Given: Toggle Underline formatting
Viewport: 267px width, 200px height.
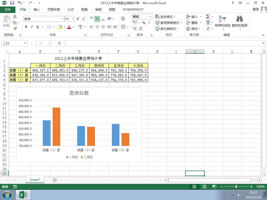Looking at the screenshot, I should click(x=38, y=27).
